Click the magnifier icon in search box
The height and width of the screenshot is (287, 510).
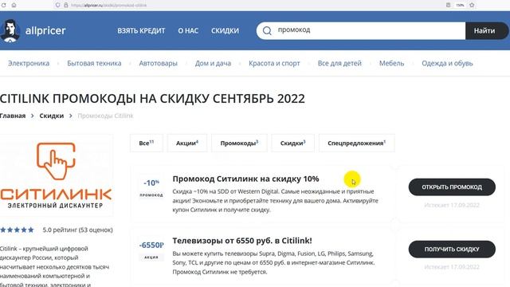click(267, 30)
